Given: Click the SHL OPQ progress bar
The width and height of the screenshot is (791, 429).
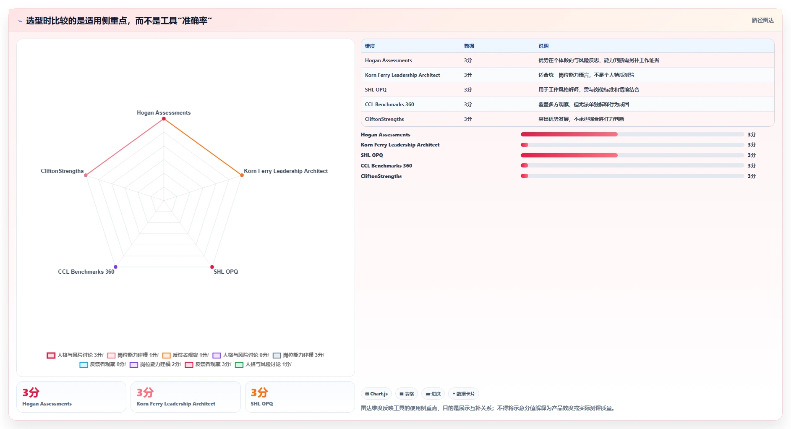Looking at the screenshot, I should [632, 155].
